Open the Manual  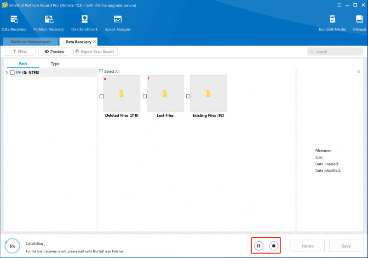pos(359,23)
